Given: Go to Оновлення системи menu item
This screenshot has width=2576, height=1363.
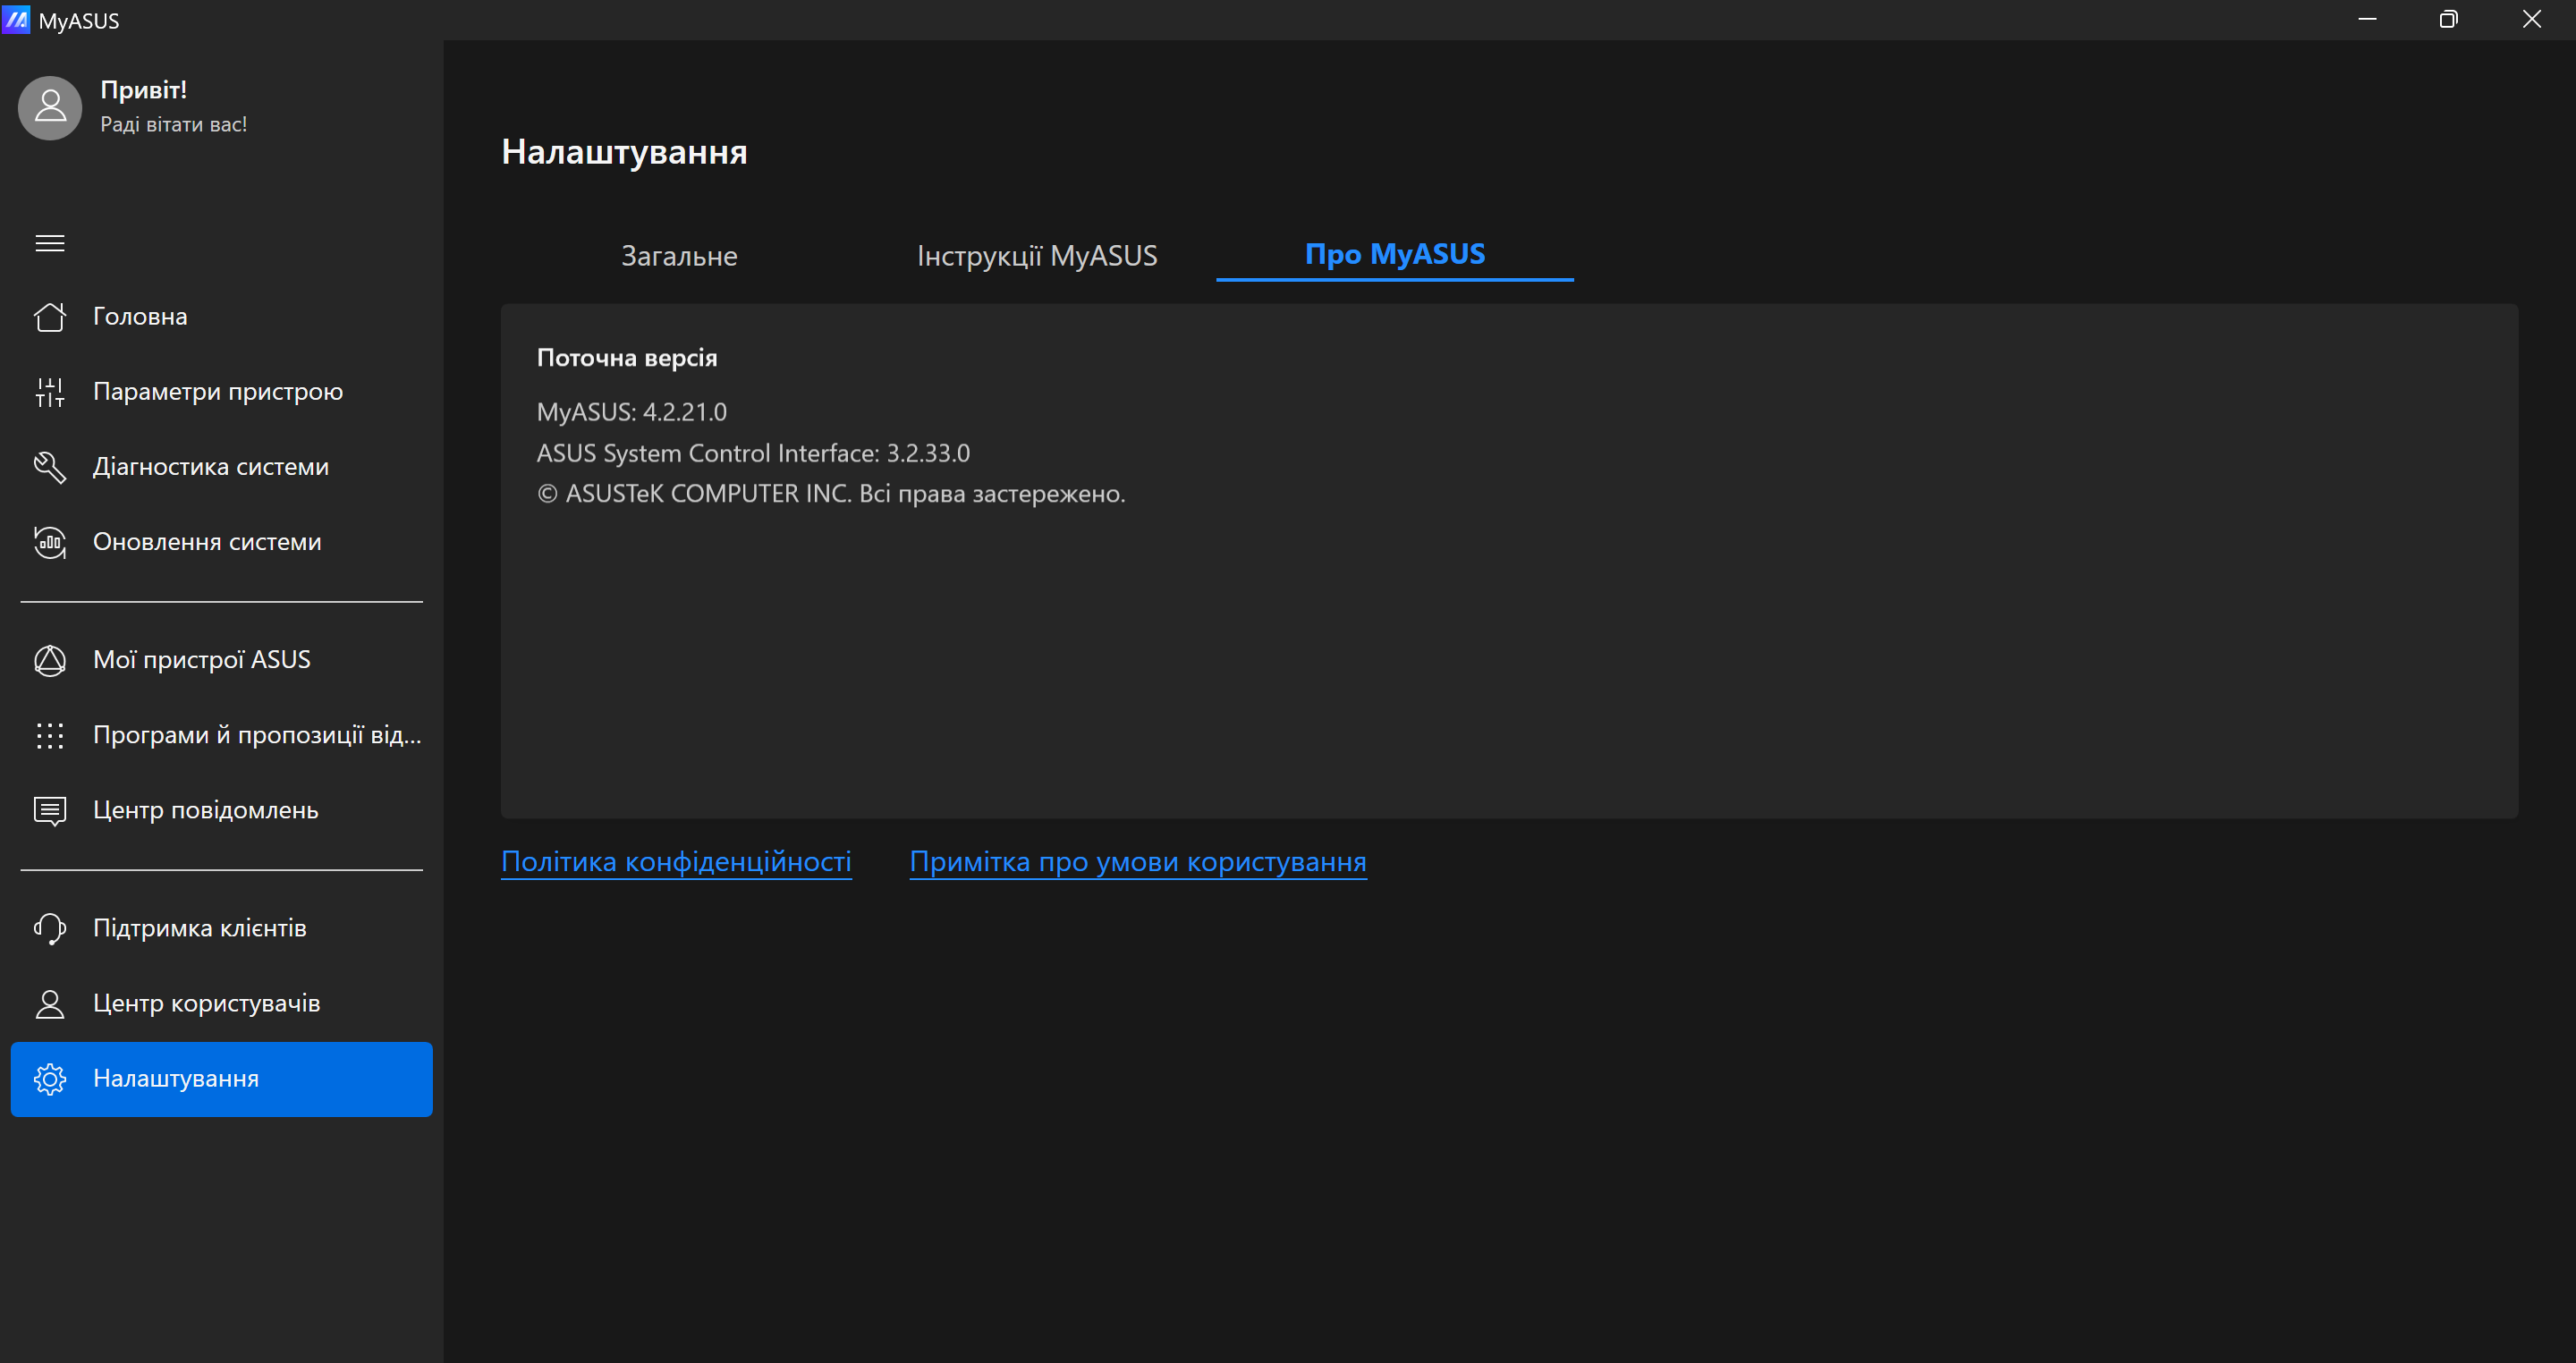Looking at the screenshot, I should click(x=206, y=542).
